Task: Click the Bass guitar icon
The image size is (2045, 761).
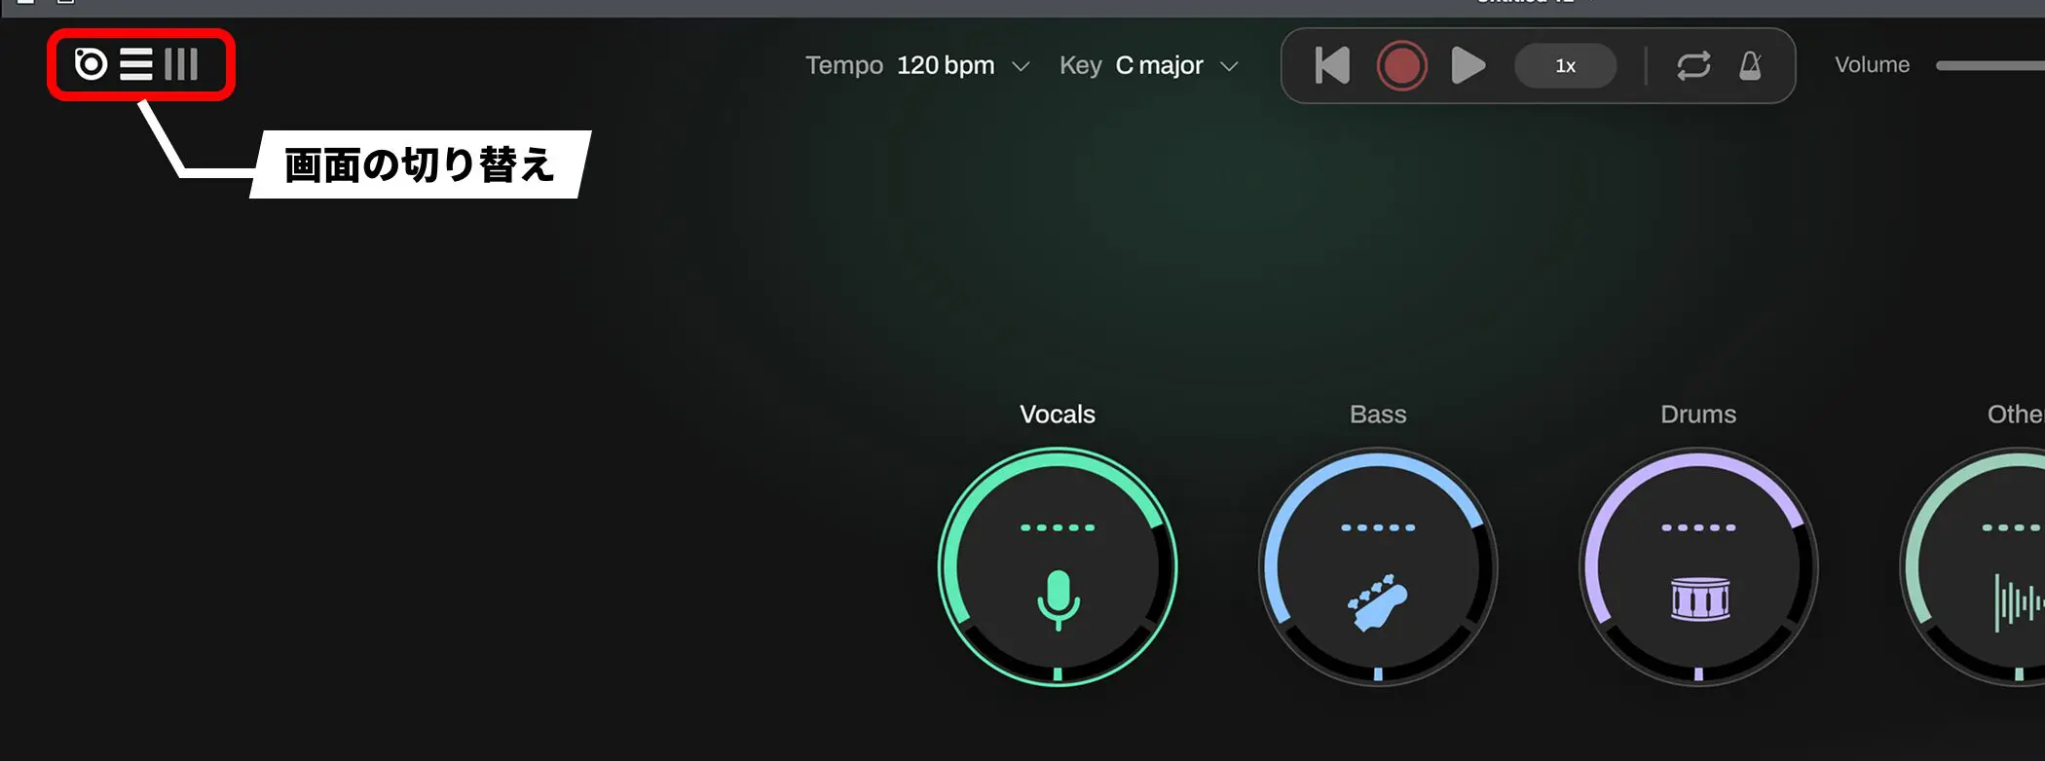Action: [x=1378, y=602]
